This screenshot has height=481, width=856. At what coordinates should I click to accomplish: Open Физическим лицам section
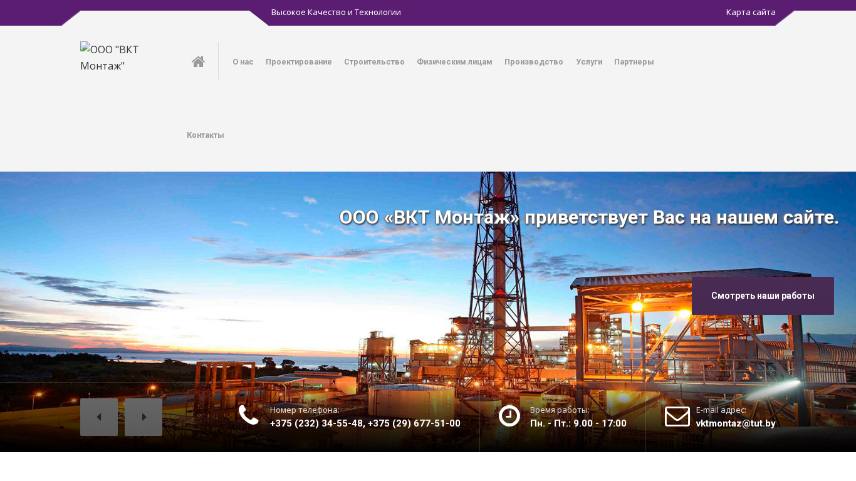point(454,62)
